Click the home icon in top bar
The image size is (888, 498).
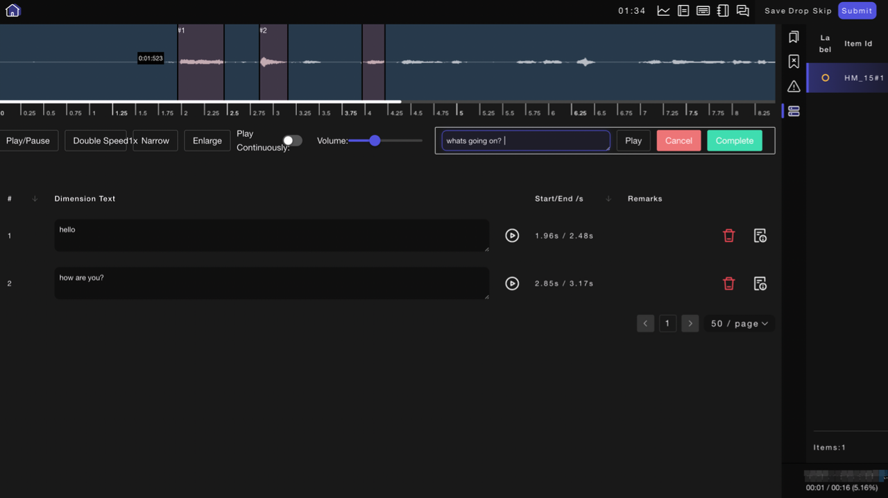point(12,10)
